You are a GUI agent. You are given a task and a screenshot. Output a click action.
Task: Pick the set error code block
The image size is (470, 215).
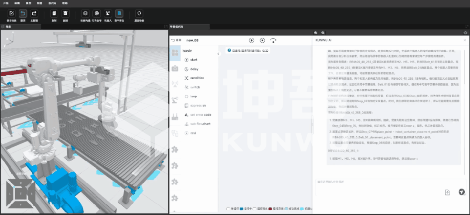coord(199,115)
